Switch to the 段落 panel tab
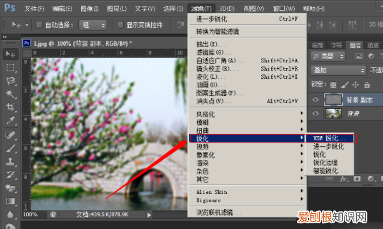383x229 pixels. coord(317,45)
